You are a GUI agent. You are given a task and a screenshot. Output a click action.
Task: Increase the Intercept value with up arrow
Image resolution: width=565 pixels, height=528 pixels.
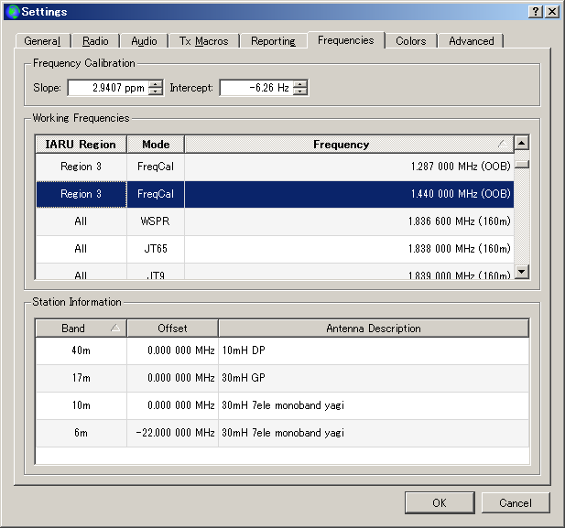pyautogui.click(x=300, y=84)
